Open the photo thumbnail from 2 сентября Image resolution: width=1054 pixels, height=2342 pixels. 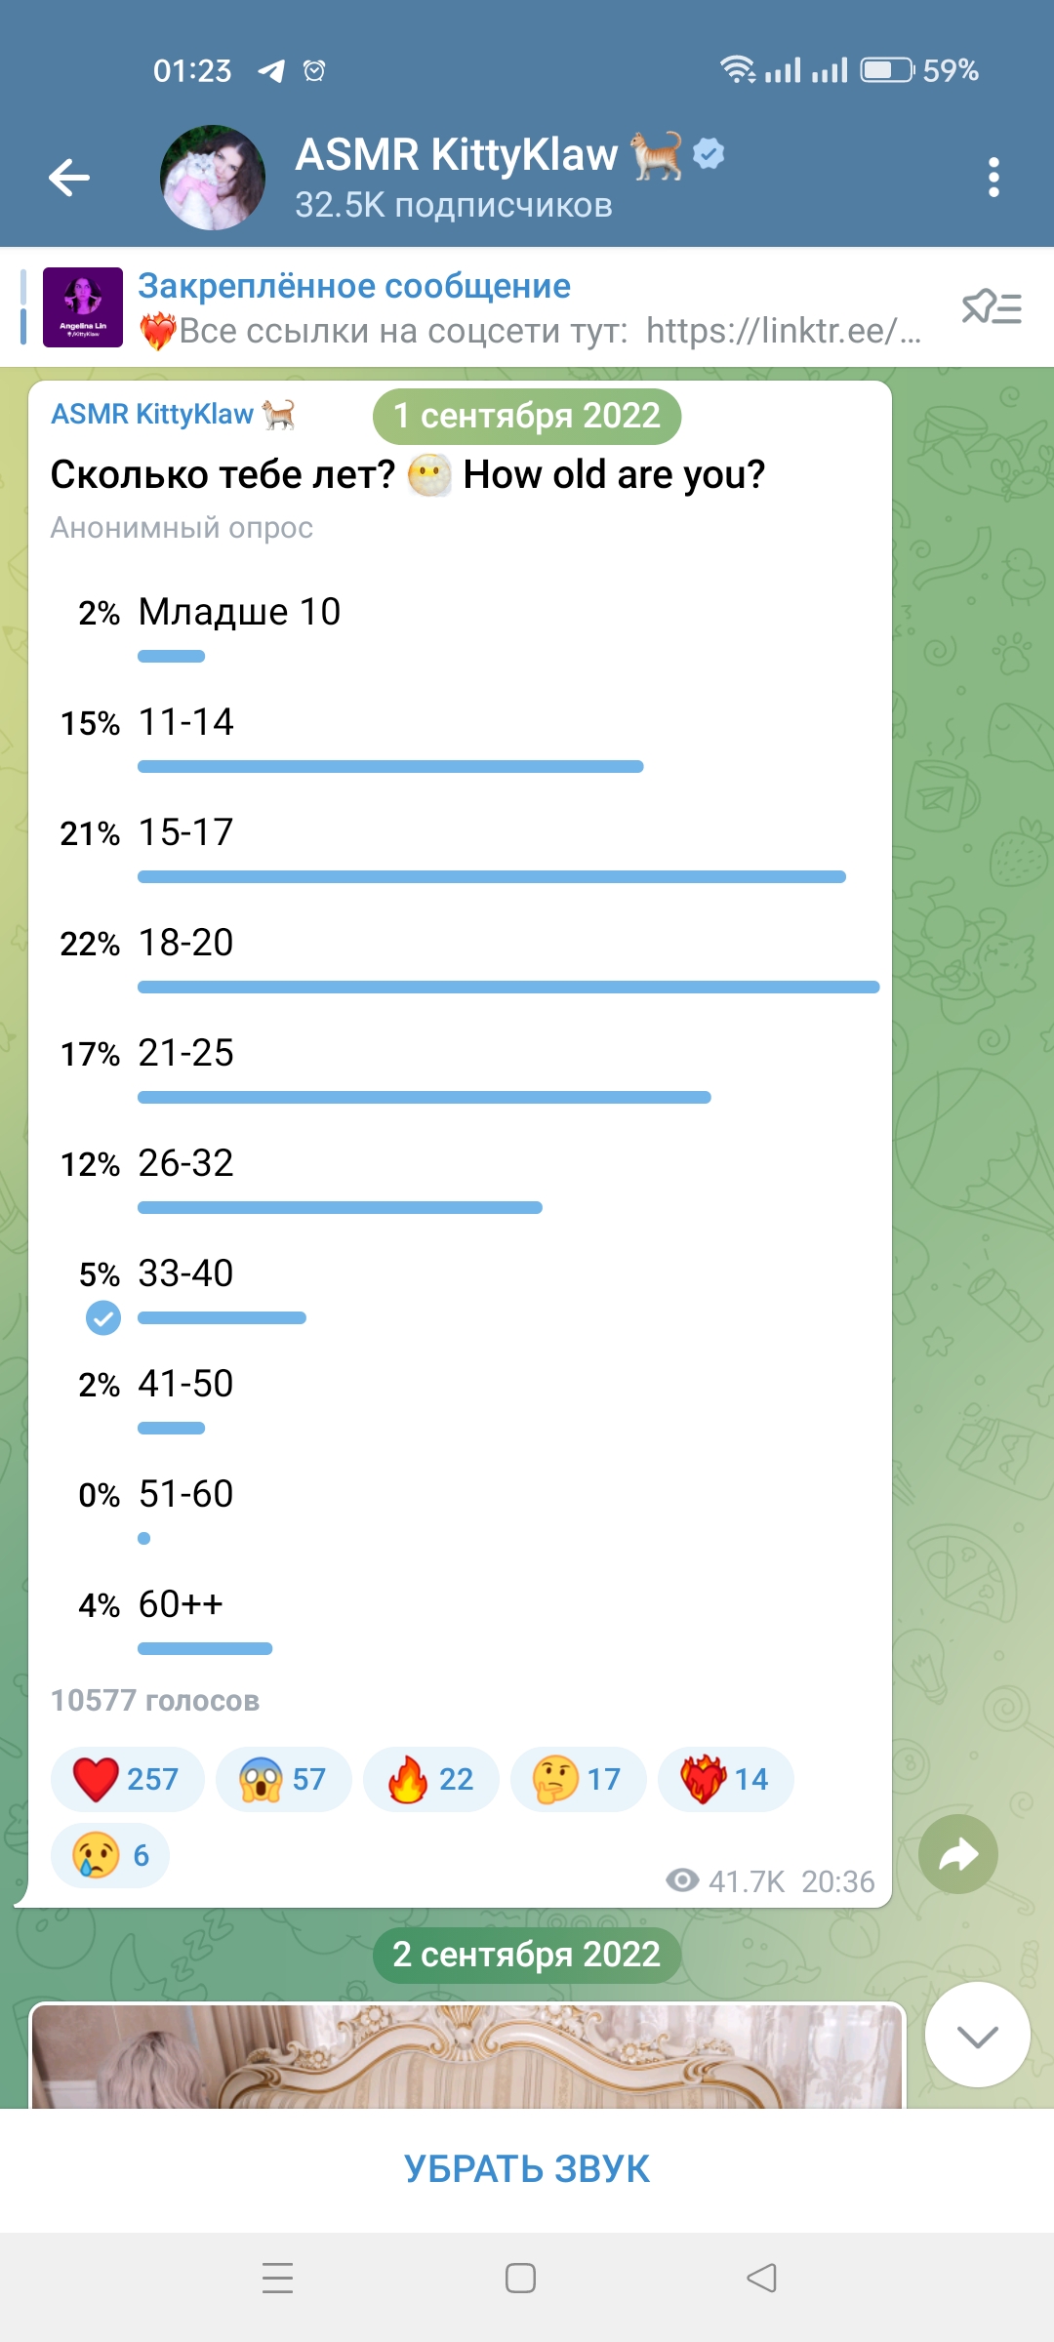coord(466,2056)
